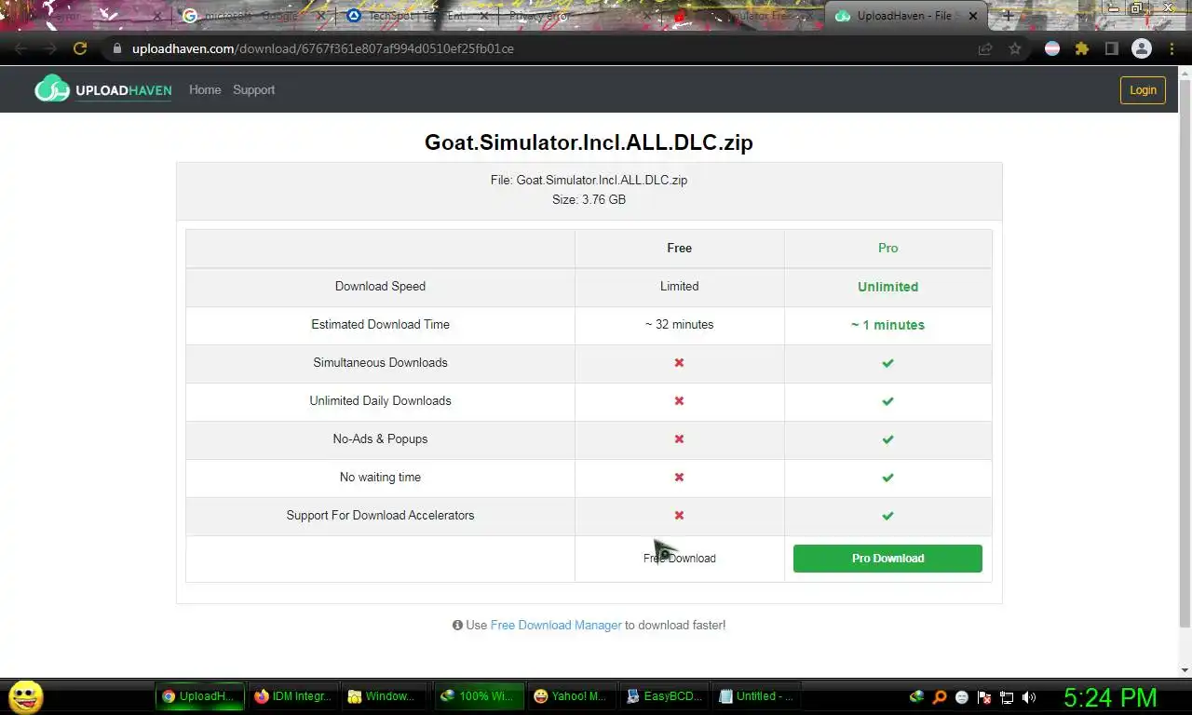This screenshot has height=715, width=1192.
Task: Toggle the browser side panel icon
Action: point(1112,48)
